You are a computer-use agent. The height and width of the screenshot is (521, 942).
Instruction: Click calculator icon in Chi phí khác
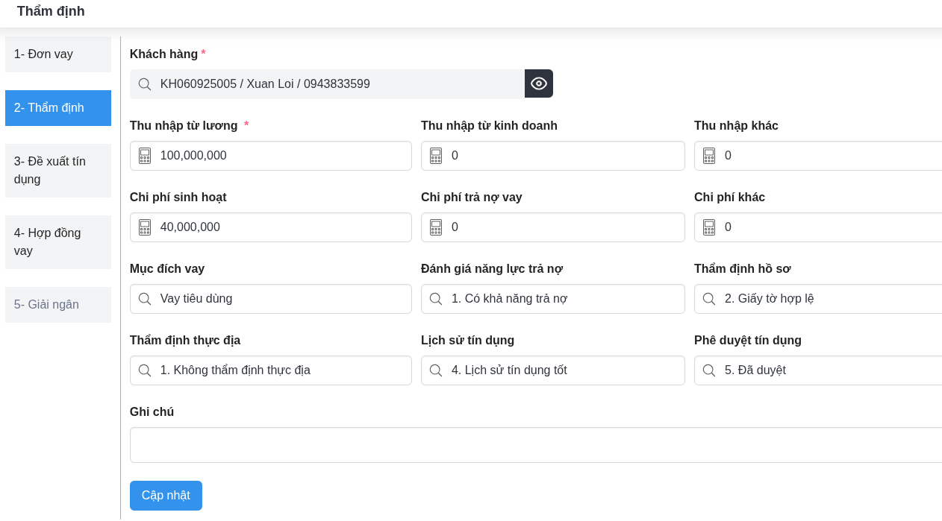[x=709, y=227]
